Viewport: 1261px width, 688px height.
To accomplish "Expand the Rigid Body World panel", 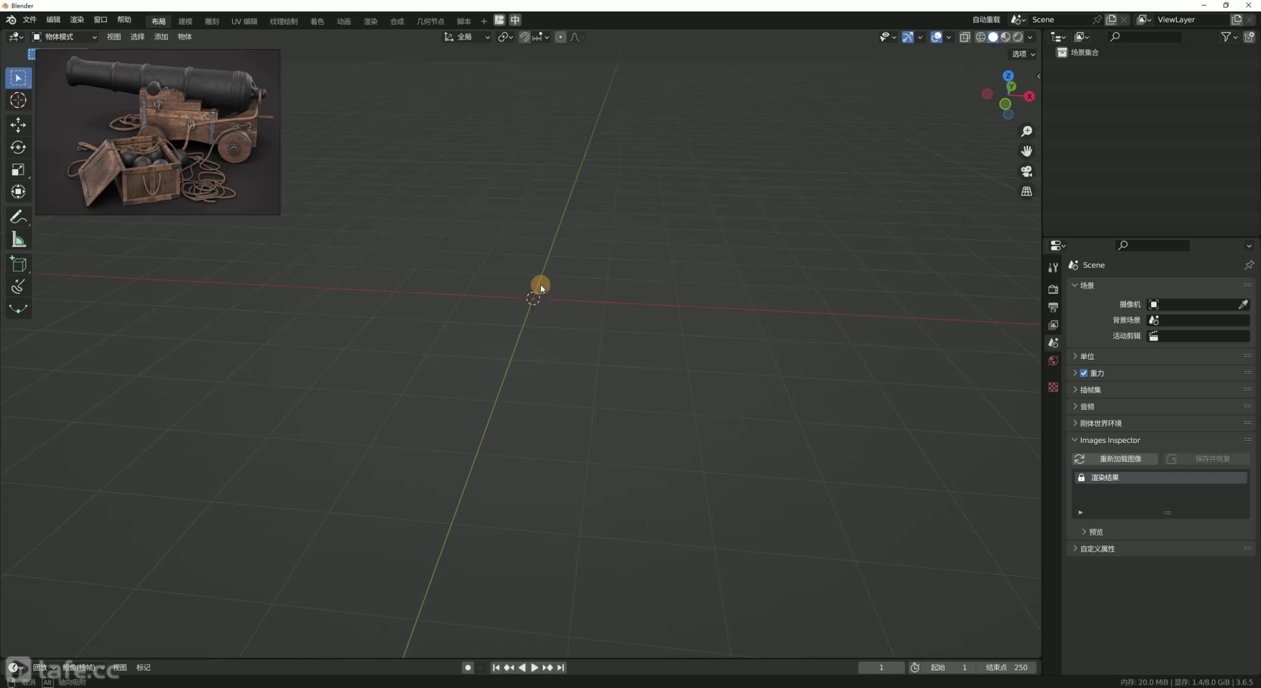I will click(1161, 423).
